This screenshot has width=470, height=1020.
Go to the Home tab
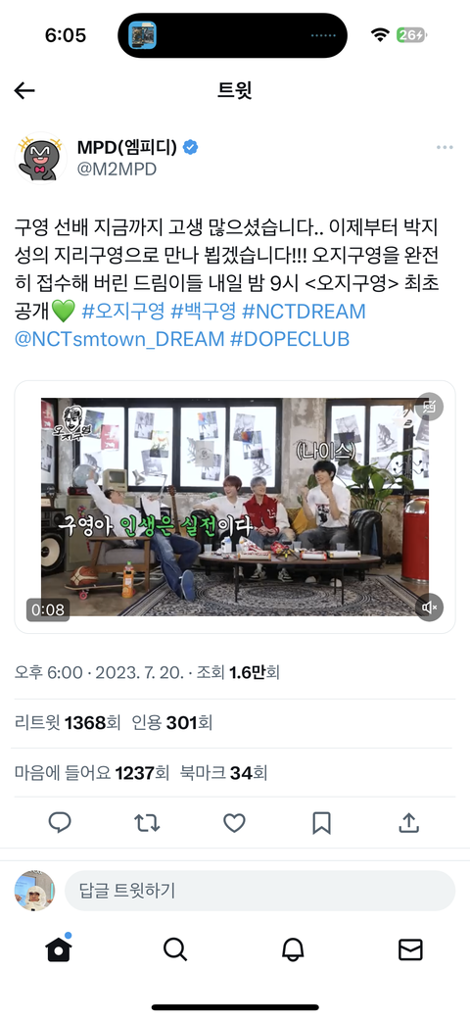59,949
